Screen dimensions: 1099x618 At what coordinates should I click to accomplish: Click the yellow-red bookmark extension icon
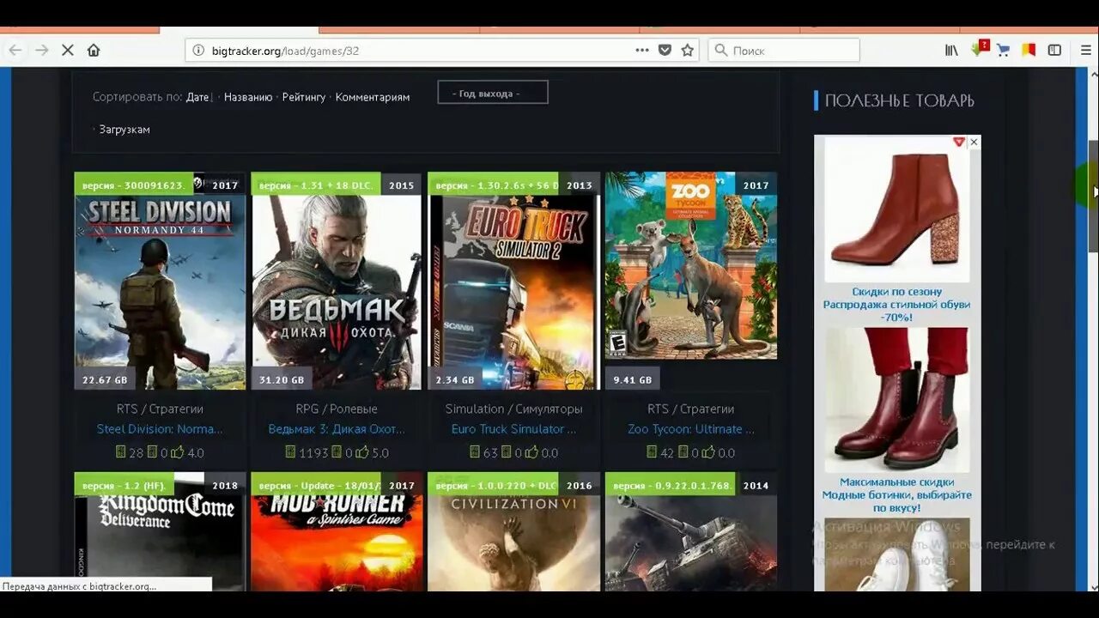pyautogui.click(x=1029, y=51)
